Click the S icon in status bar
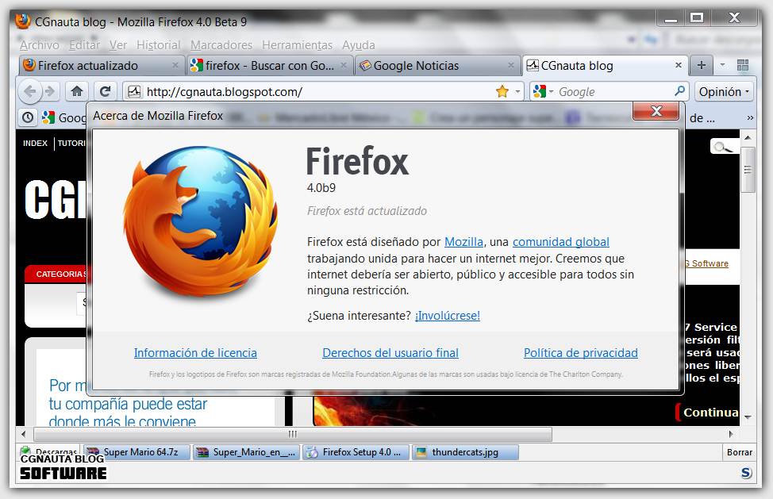 point(746,473)
